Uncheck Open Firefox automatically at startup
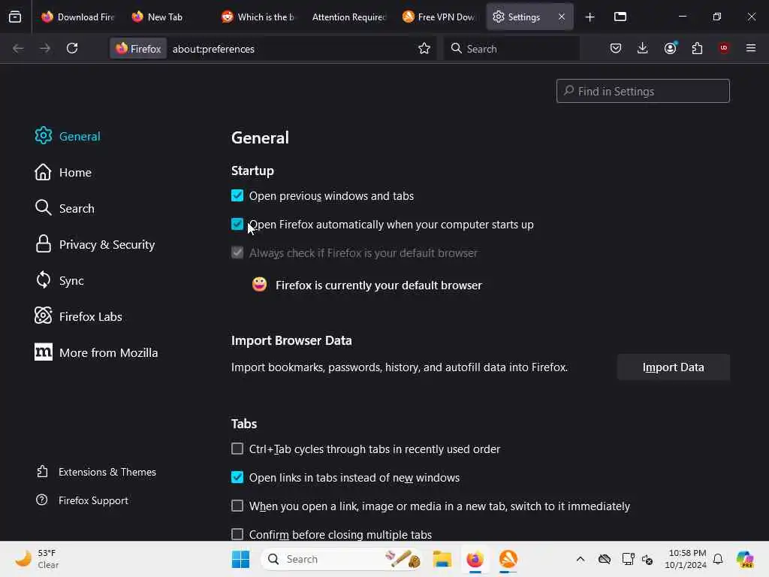Screen dimensions: 769x577 click(237, 224)
